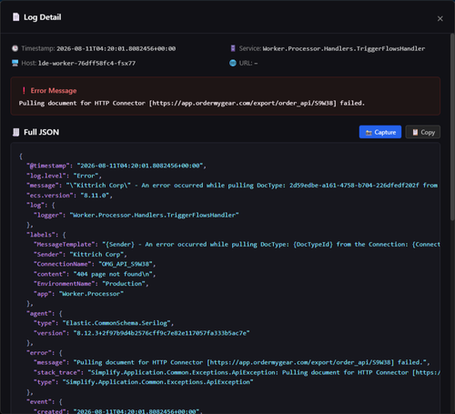Click the red exclamation Error Message icon
The width and height of the screenshot is (455, 414).
24,90
